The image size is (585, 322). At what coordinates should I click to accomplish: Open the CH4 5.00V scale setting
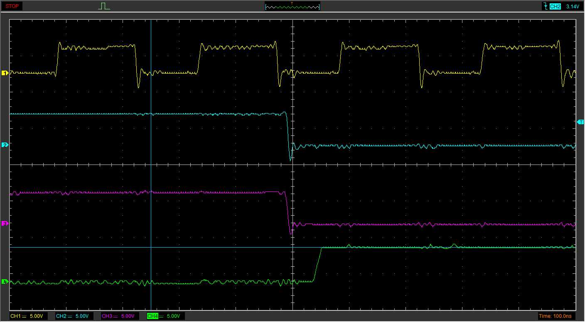[x=173, y=316]
